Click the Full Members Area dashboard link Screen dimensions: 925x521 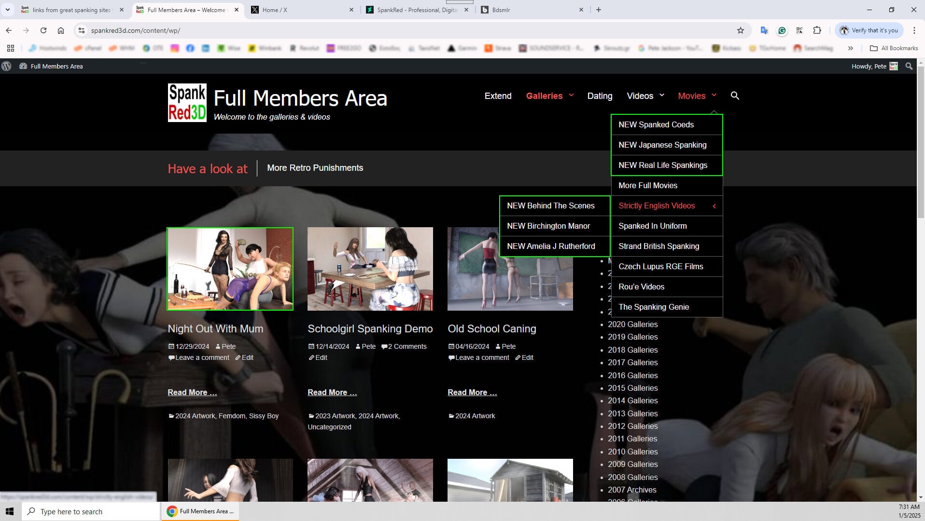pyautogui.click(x=56, y=66)
